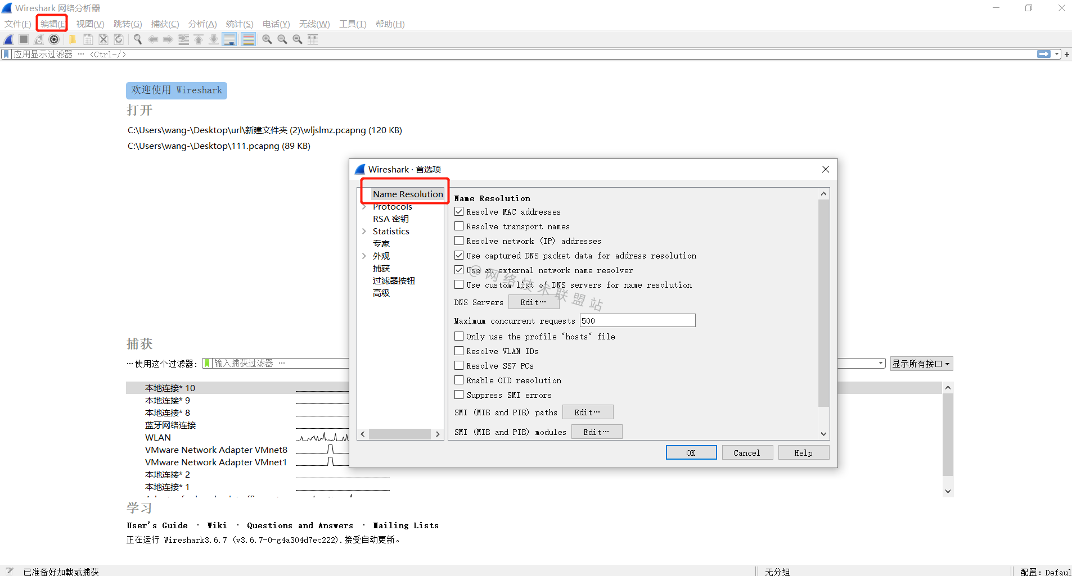The image size is (1072, 576).
Task: Open the 帮助(H) menu
Action: pos(390,24)
